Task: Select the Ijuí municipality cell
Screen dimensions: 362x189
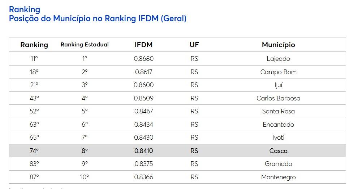Action: [x=279, y=85]
